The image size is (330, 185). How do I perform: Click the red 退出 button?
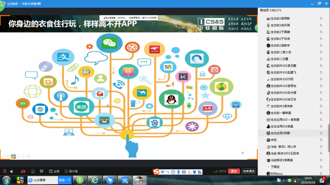click(234, 171)
